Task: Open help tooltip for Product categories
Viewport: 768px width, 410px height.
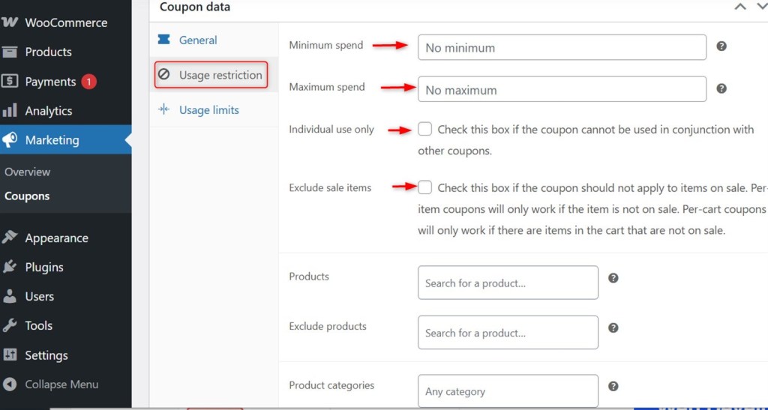Action: [613, 387]
